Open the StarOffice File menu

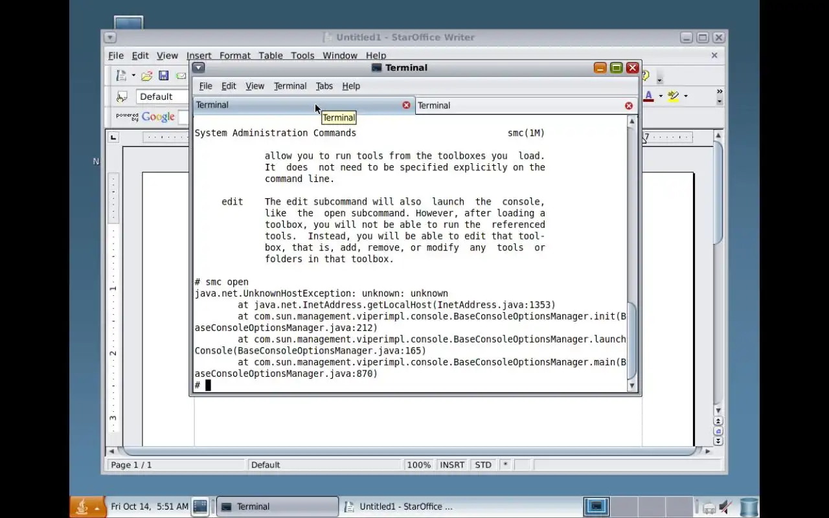coord(116,56)
